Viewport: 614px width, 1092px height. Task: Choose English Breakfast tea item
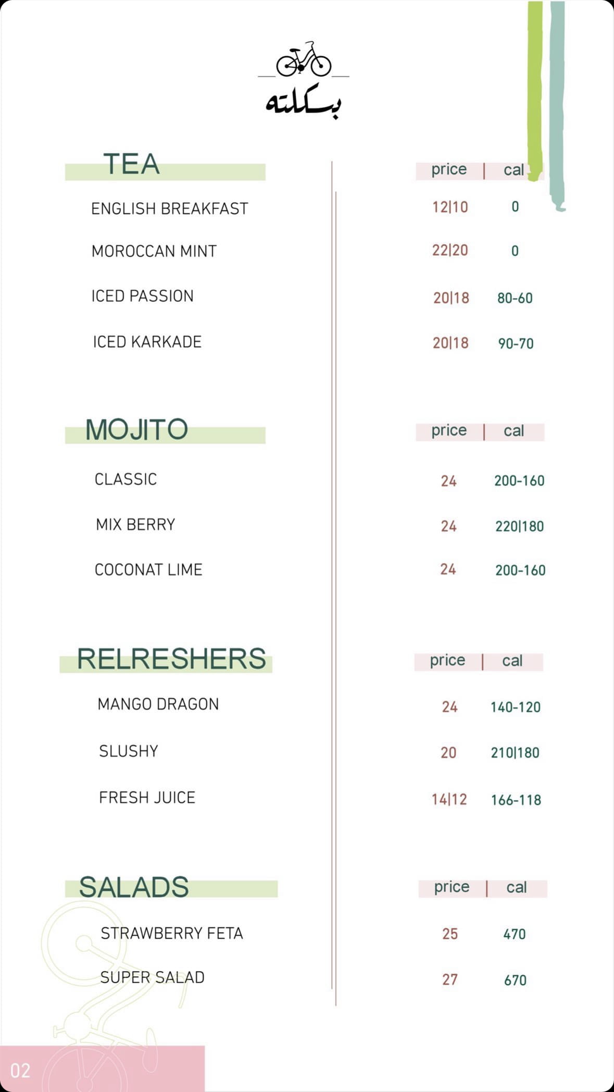(x=169, y=208)
